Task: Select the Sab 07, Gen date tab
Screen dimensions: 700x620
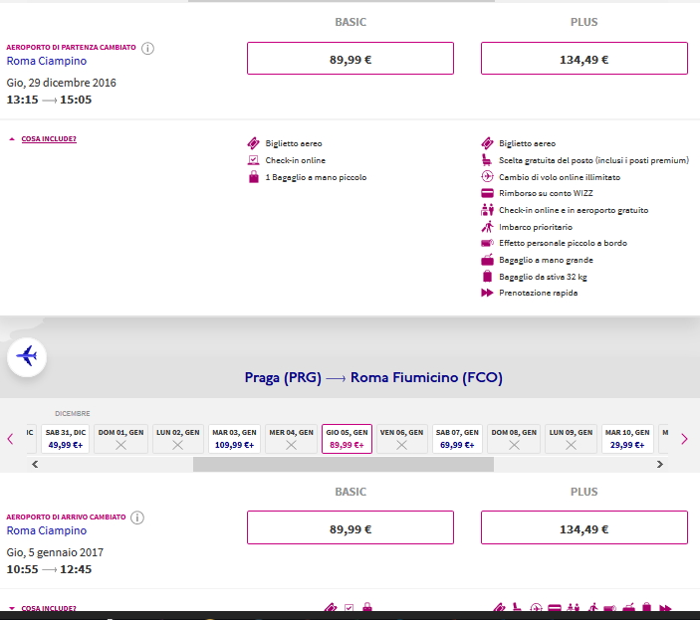Action: [457, 439]
